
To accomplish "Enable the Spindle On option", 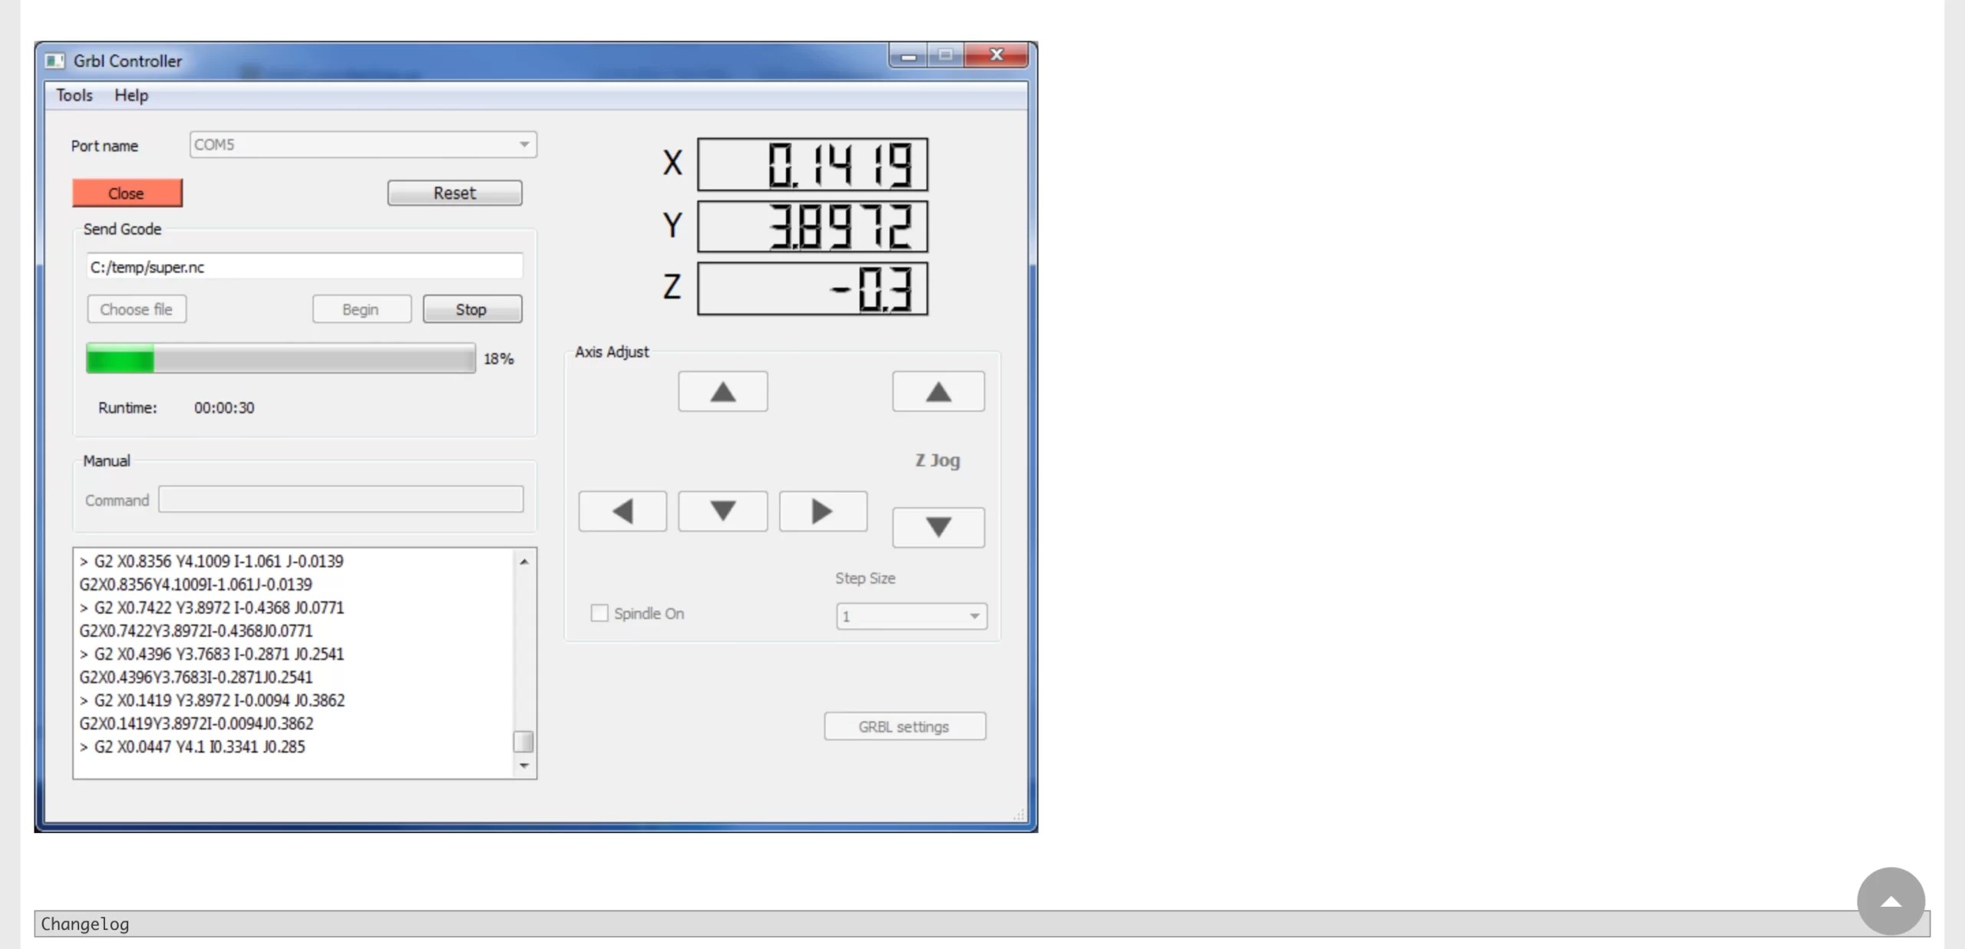I will pyautogui.click(x=599, y=613).
